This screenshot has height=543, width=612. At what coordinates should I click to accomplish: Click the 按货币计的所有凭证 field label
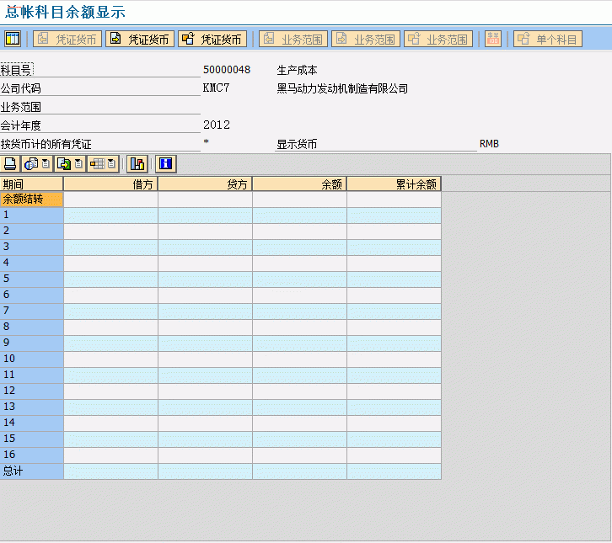click(x=46, y=144)
